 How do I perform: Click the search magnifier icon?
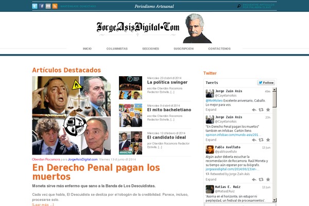click(239, 6)
